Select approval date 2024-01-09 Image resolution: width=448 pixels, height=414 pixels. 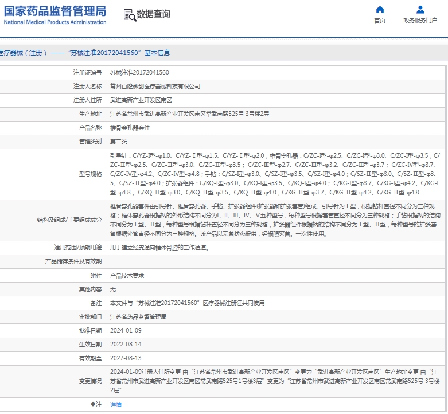(126, 330)
